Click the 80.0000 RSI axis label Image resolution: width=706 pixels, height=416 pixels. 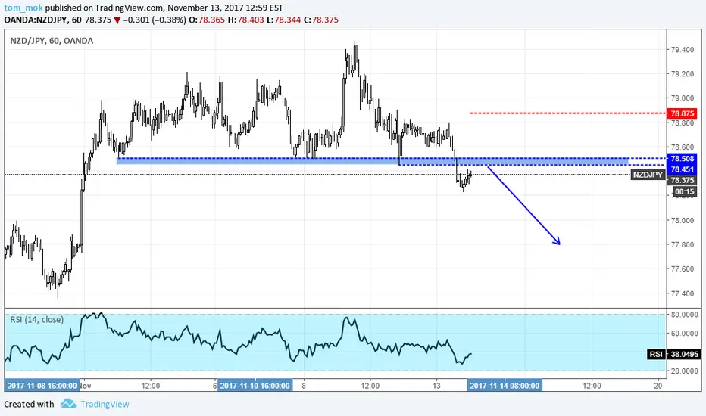pyautogui.click(x=684, y=315)
